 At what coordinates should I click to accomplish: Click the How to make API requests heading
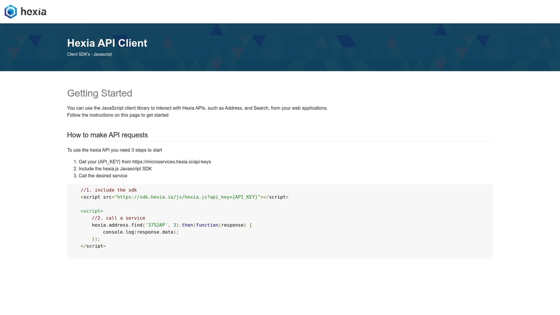[107, 135]
